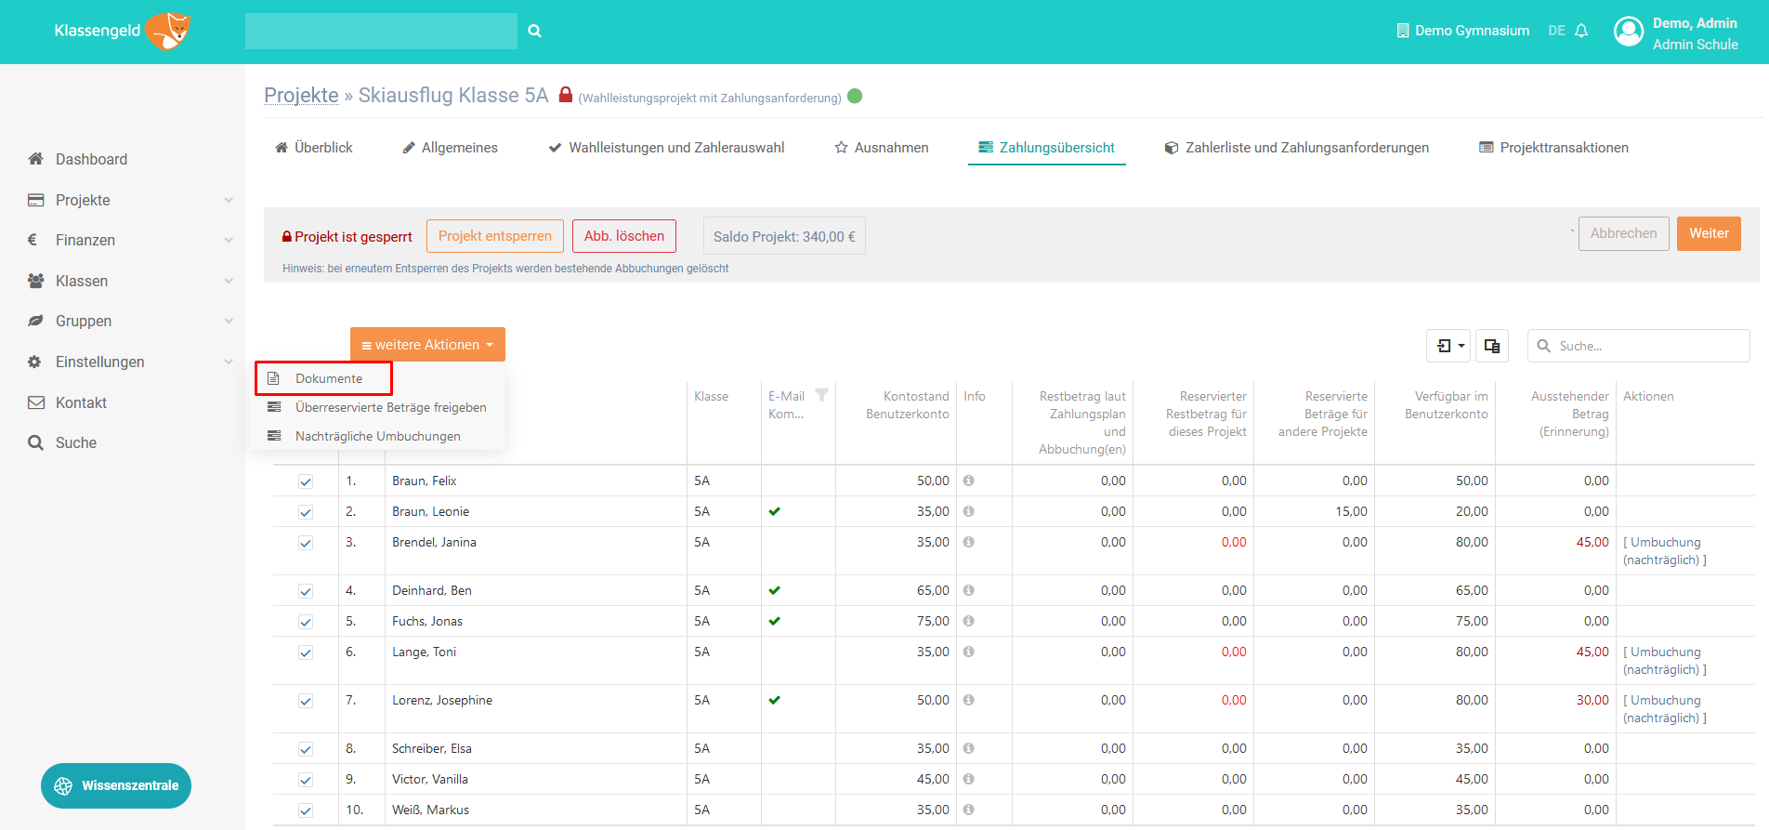Click info icon for Braun, Felix
Screen dimensions: 1769x830
click(968, 481)
